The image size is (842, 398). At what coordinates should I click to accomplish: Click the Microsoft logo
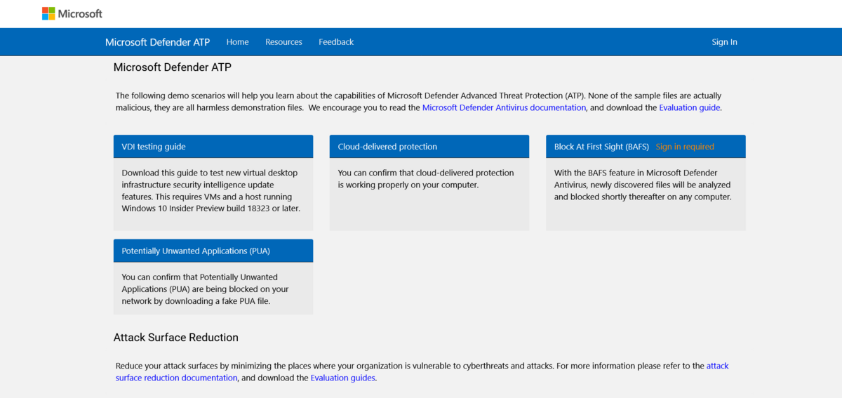(x=72, y=13)
